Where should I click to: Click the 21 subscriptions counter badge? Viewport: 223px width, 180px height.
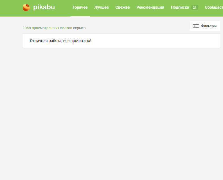click(x=195, y=8)
